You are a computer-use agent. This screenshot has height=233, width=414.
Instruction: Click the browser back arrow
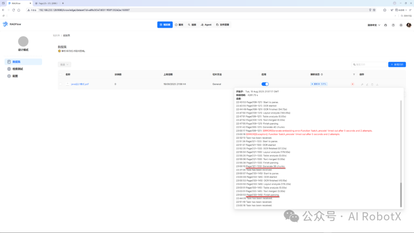tap(3, 10)
